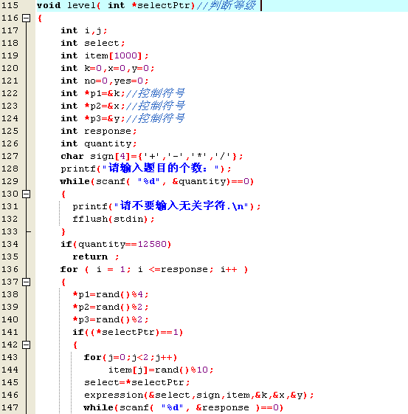Click 'for(j=0;j<2;j++)' loop line
Viewport: 408px width, 414px height.
pyautogui.click(x=131, y=358)
